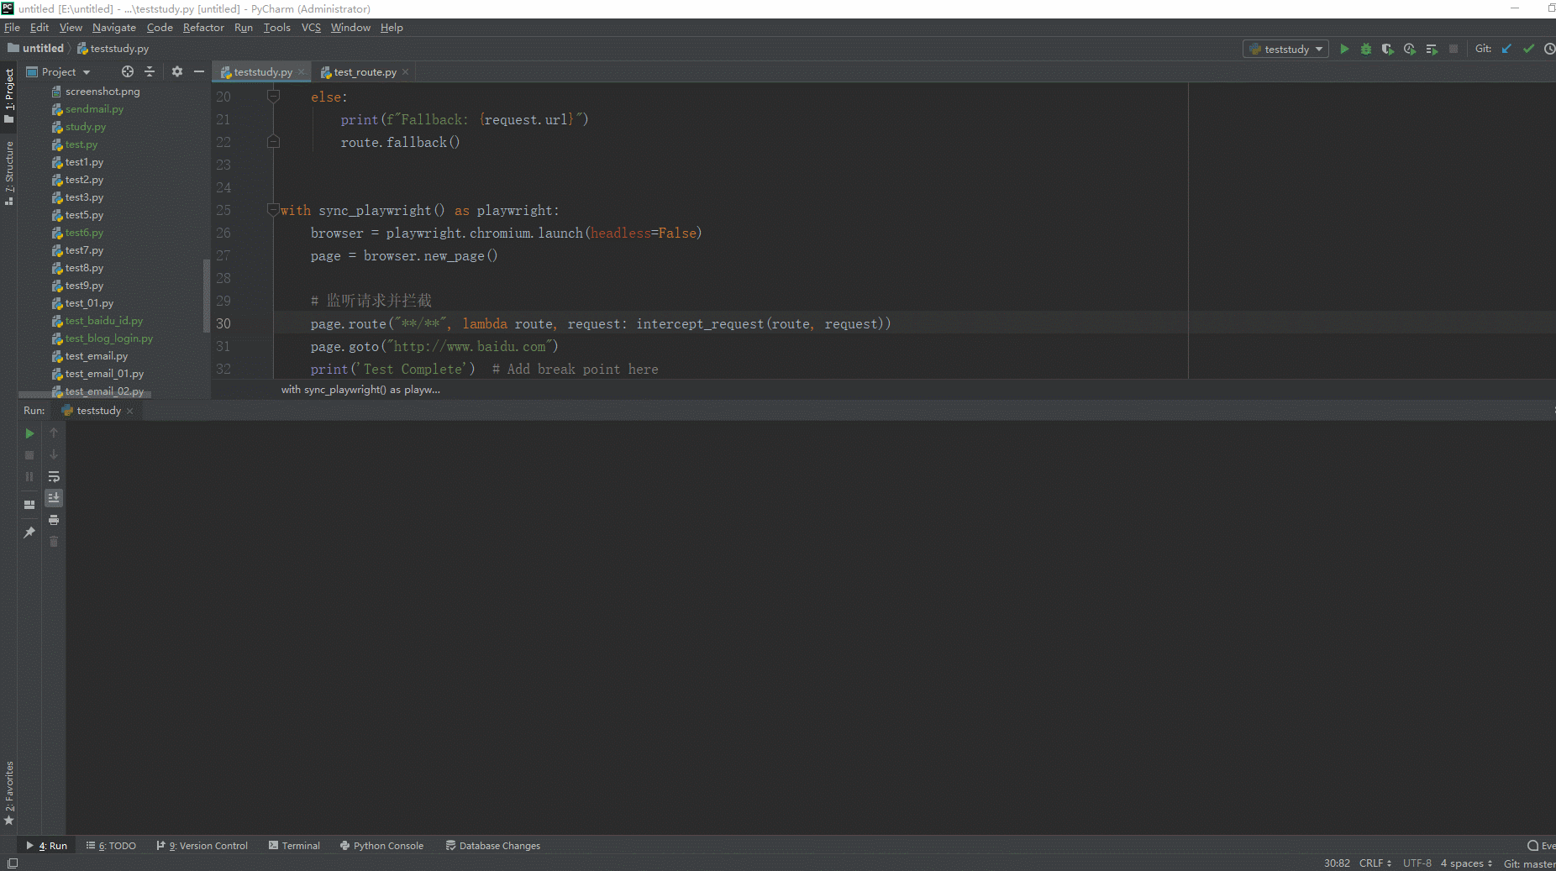Rerun teststudy in the Run panel
Viewport: 1556px width, 871px height.
pyautogui.click(x=29, y=433)
